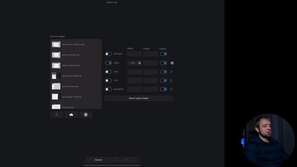Click the PNG Width field

coord(135,72)
